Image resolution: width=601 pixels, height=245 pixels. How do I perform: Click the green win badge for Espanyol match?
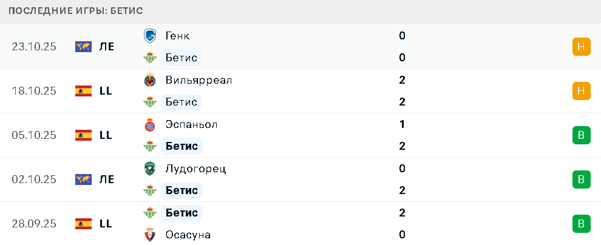tap(581, 135)
